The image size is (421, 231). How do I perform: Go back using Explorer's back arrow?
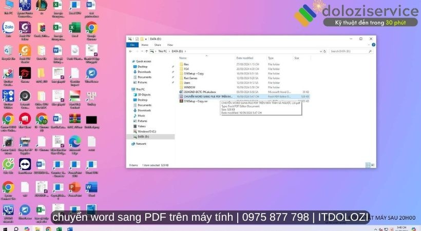coord(131,51)
